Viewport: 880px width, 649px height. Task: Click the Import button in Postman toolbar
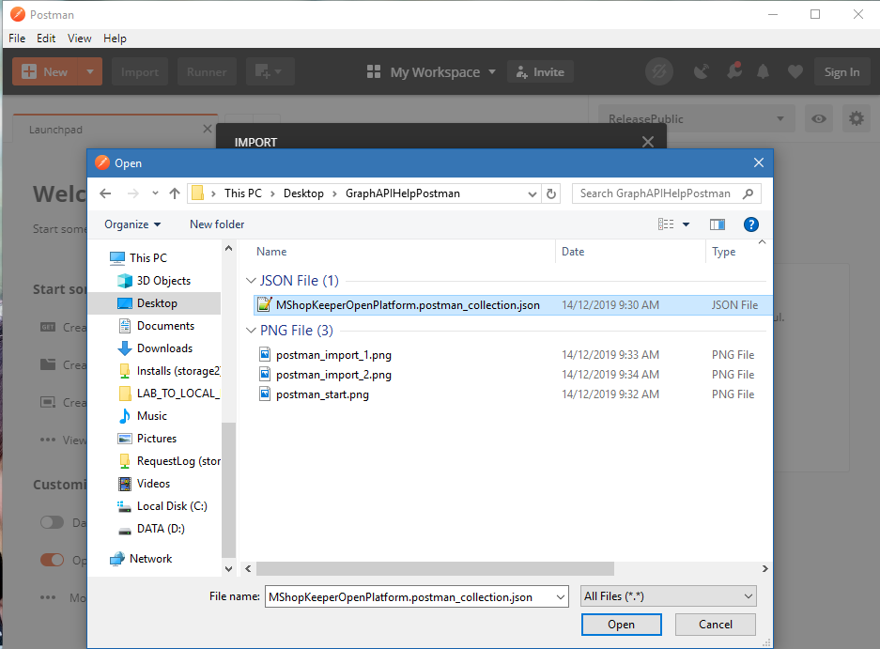click(140, 72)
